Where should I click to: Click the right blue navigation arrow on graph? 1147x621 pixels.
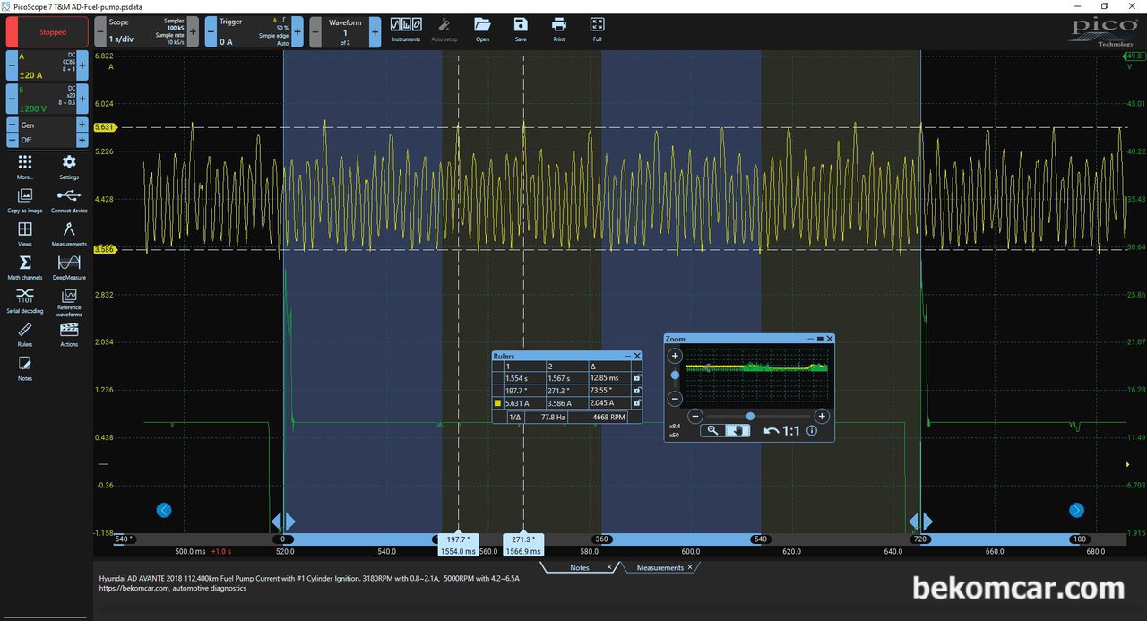coord(1076,510)
